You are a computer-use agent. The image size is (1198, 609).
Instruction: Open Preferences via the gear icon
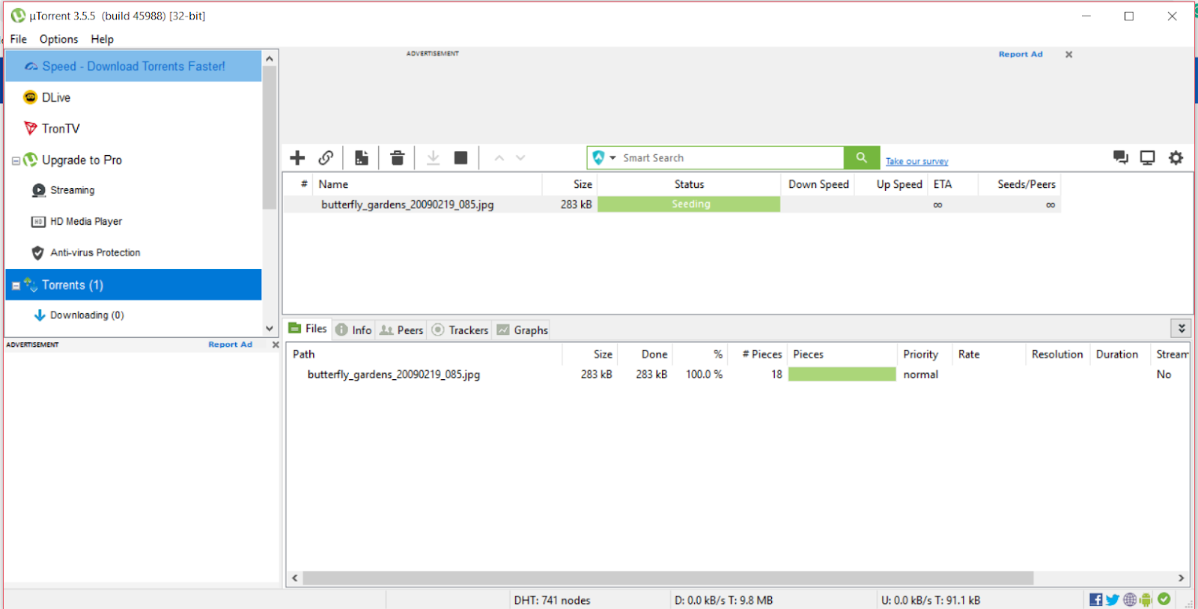(1176, 157)
